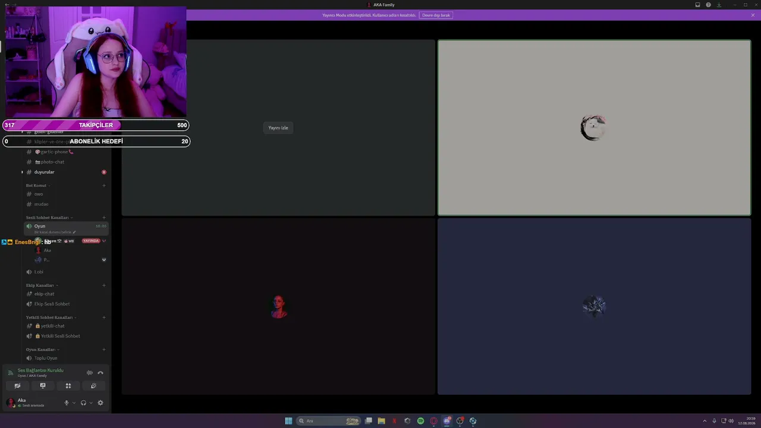Click the 'Devre dışı bırak' button

click(436, 15)
